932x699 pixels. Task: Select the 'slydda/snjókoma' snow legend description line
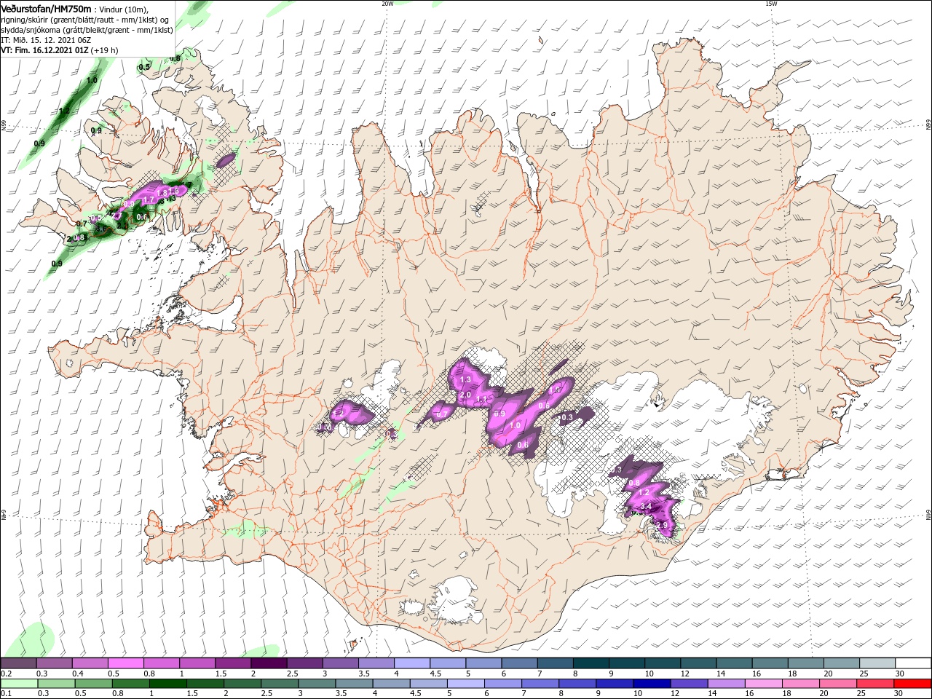tap(87, 30)
